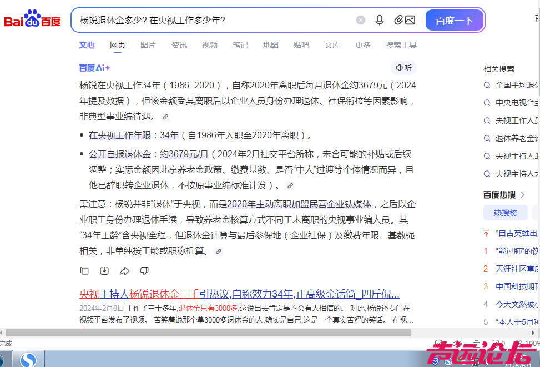Open hot search item 1 "能过肺"的
The height and width of the screenshot is (367, 540).
(517, 251)
